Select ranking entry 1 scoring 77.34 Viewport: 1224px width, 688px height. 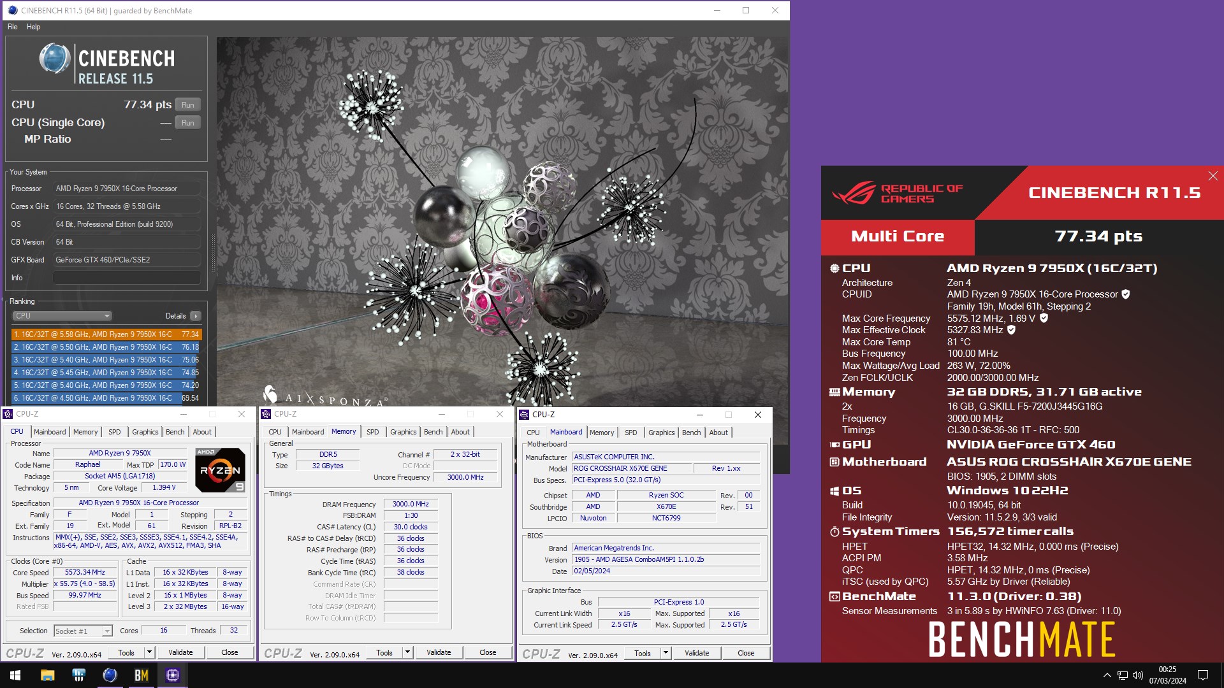(x=106, y=334)
